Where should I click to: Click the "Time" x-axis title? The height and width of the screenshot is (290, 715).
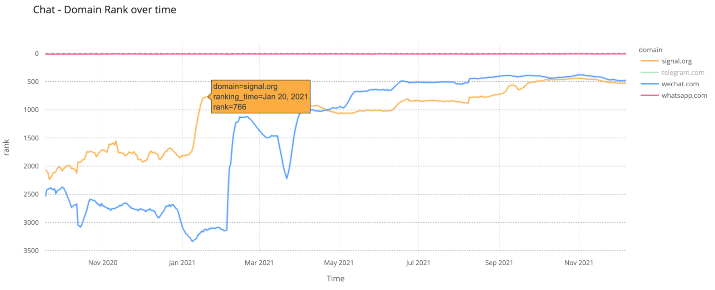click(x=335, y=279)
